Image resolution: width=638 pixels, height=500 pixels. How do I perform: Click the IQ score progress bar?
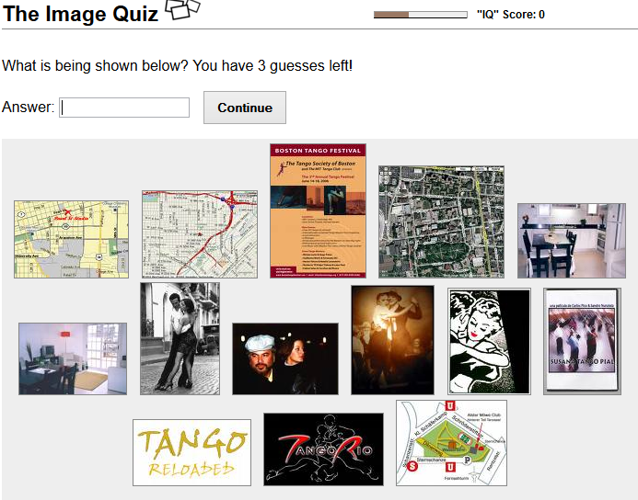(x=421, y=15)
